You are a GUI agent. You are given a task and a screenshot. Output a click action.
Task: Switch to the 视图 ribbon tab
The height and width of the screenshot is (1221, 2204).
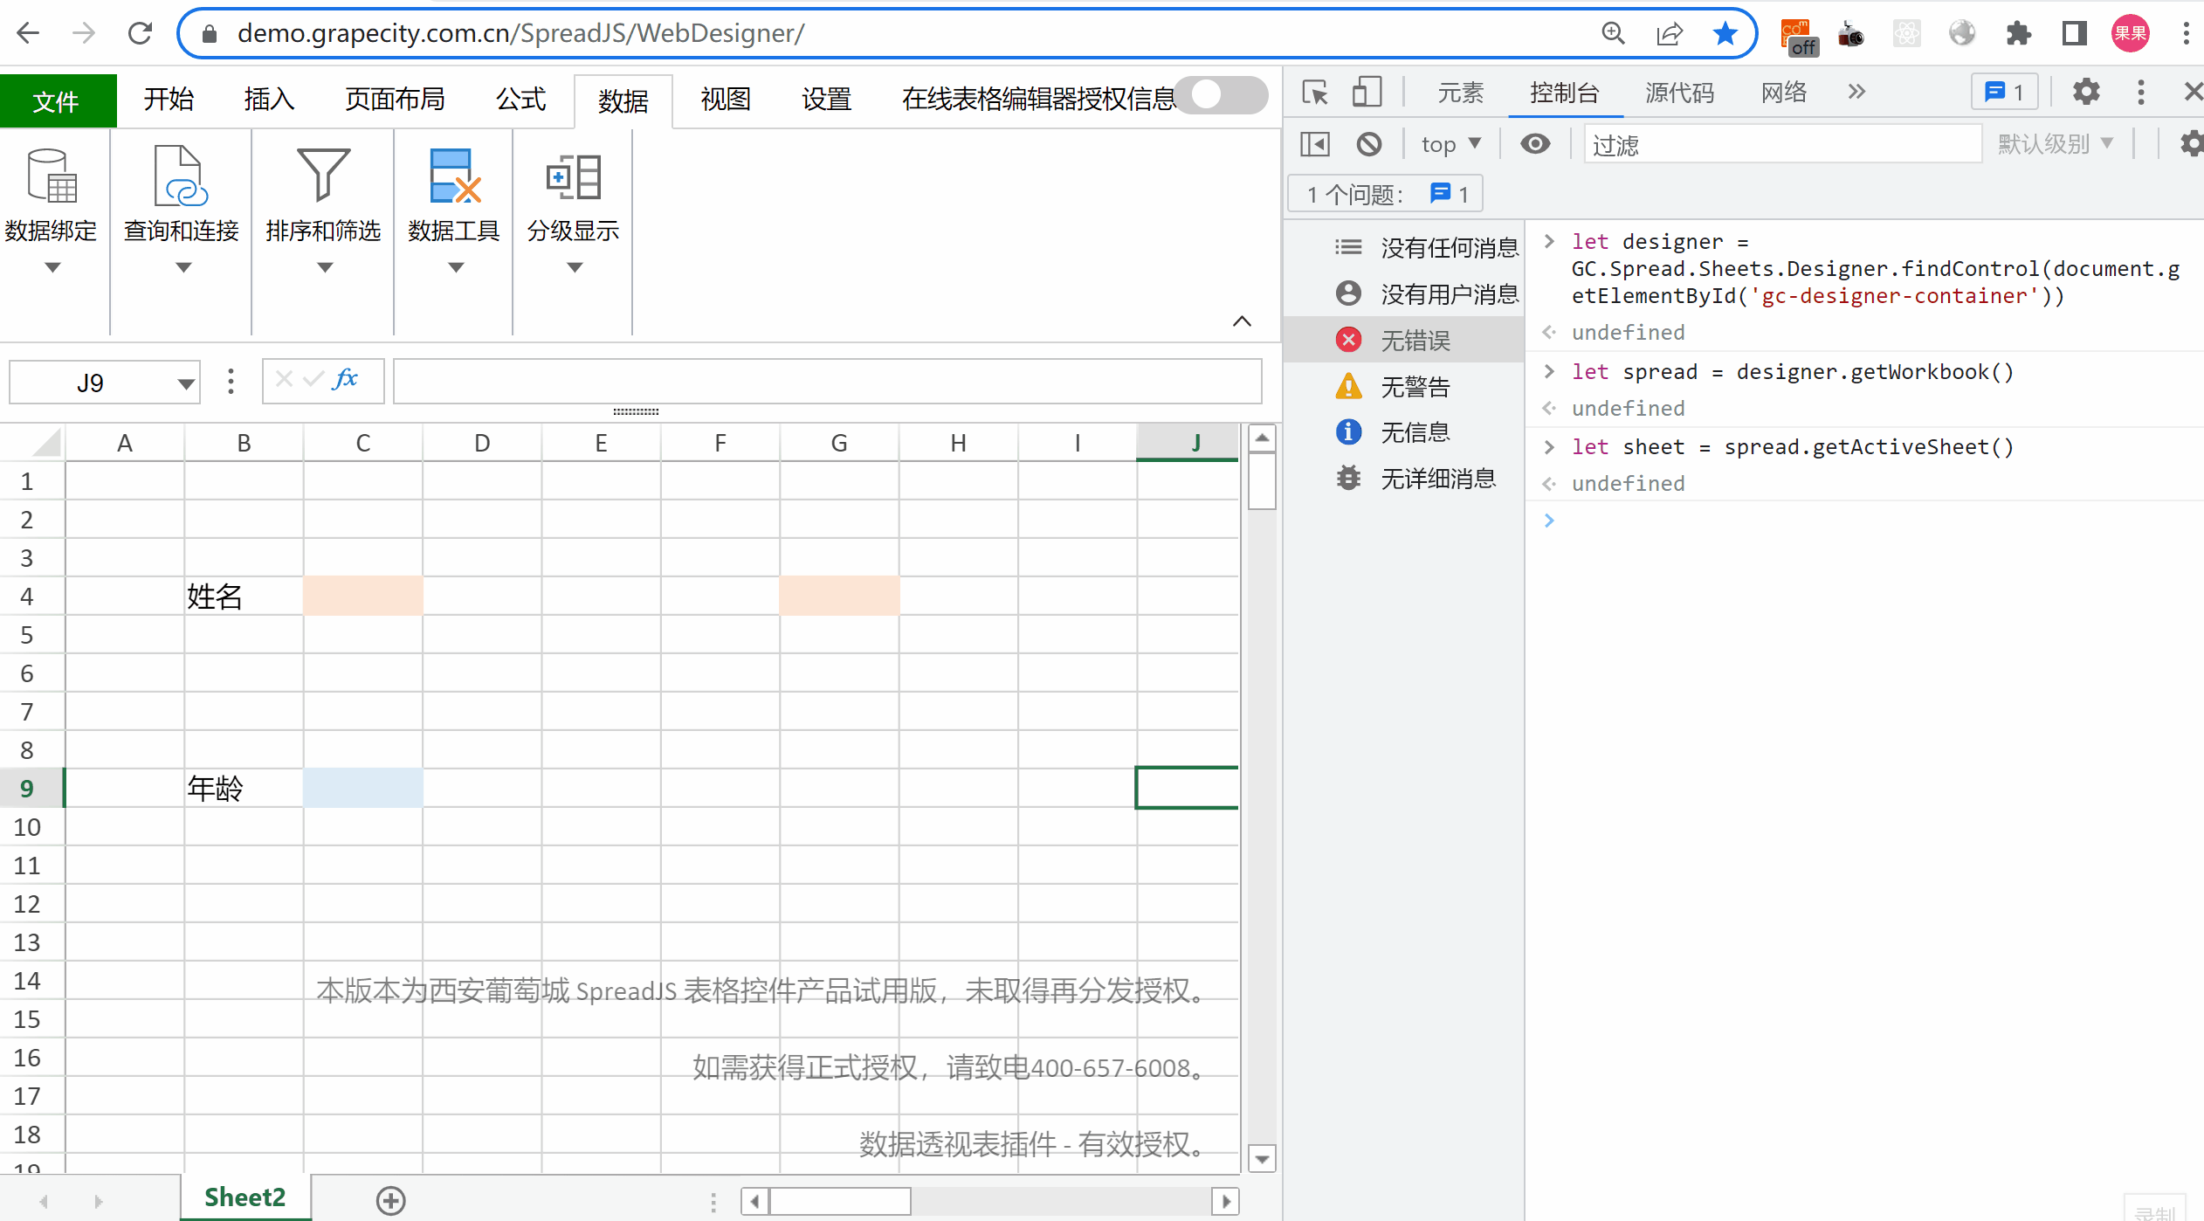(726, 99)
